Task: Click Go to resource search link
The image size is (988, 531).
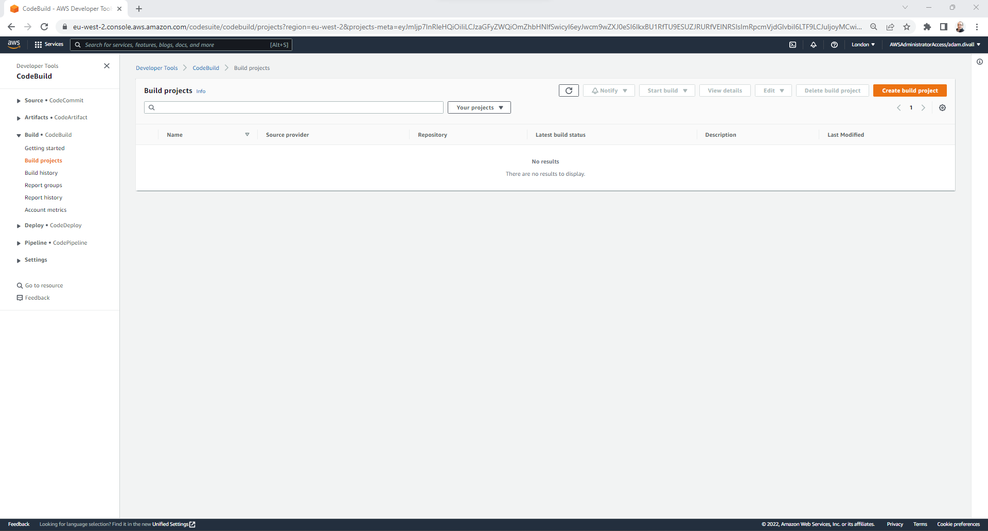Action: click(x=40, y=285)
